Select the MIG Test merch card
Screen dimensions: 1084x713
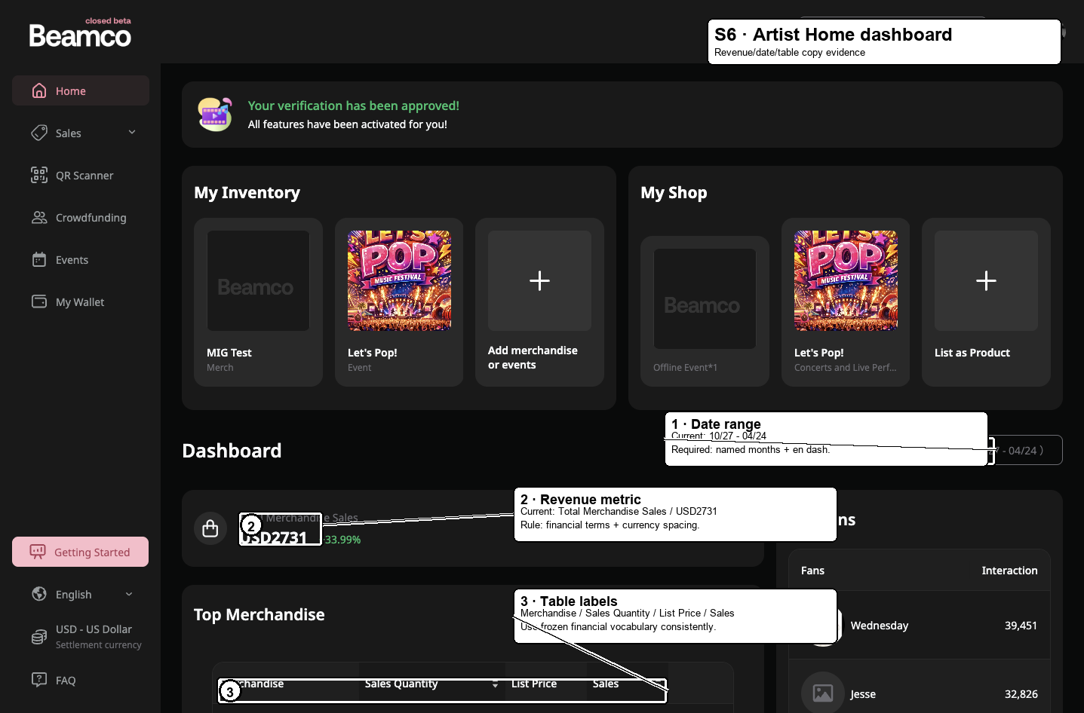(258, 302)
